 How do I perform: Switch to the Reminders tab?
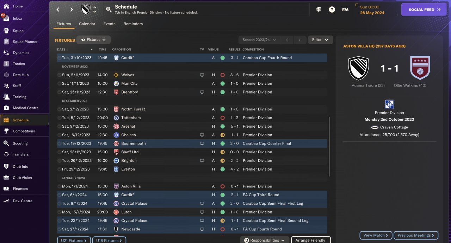(x=133, y=24)
